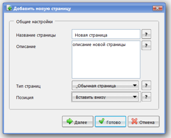Open the Позиция dropdown list
Viewport: 171px width, 138px height.
tap(105, 97)
